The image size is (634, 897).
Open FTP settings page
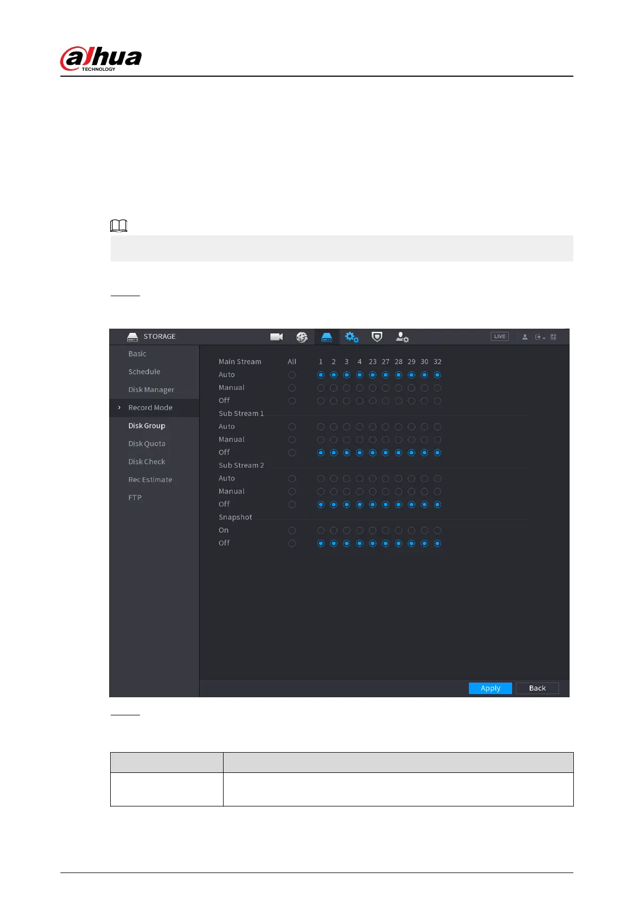(x=135, y=498)
